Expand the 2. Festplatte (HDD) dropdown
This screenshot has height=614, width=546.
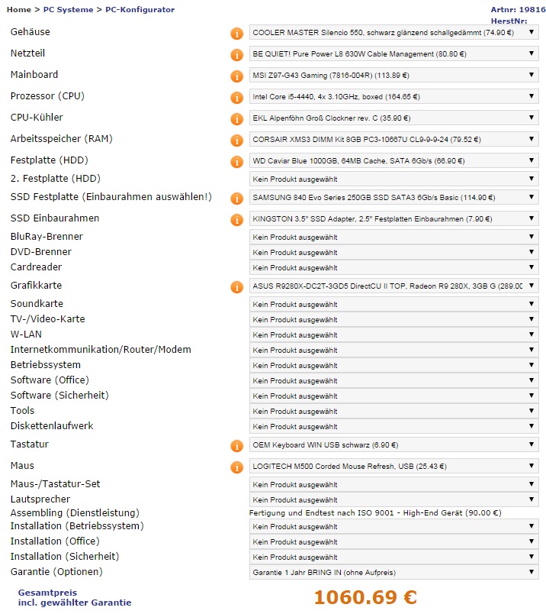pyautogui.click(x=393, y=179)
